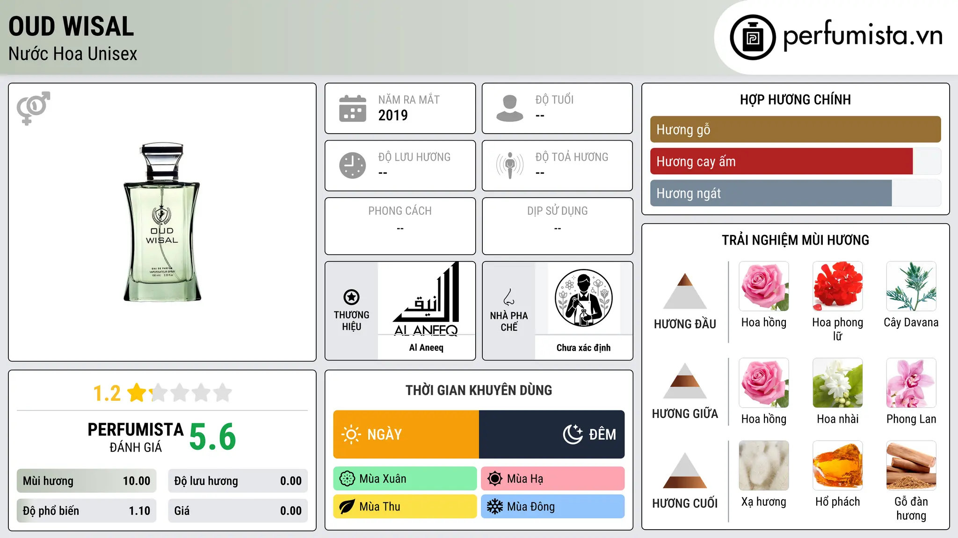Click the Perfumista Đánh giá label
The height and width of the screenshot is (538, 958).
tap(136, 437)
